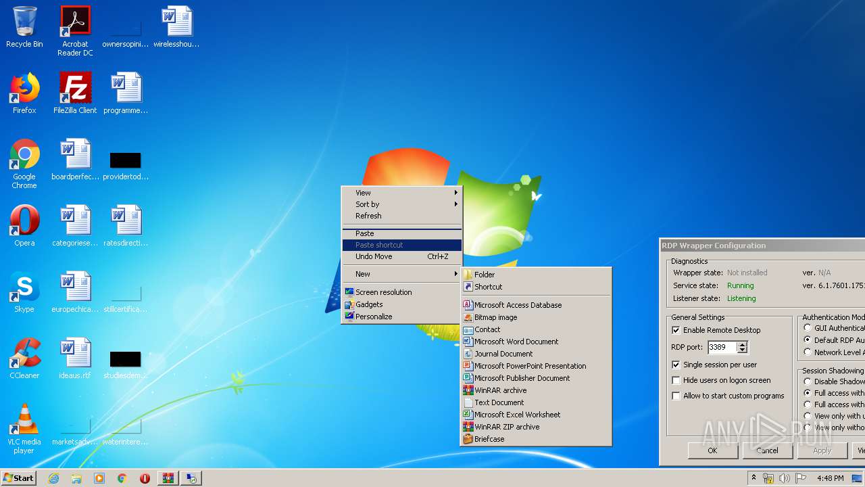The image size is (865, 487).
Task: Select Default RDP Authentication radio option
Action: pos(808,340)
